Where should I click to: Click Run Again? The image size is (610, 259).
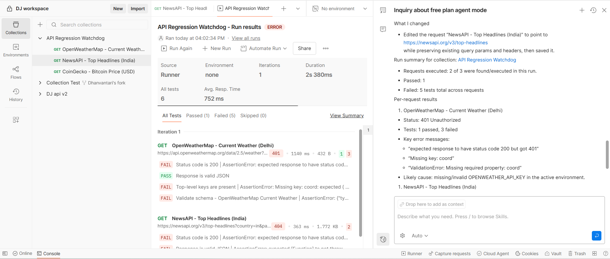177,48
